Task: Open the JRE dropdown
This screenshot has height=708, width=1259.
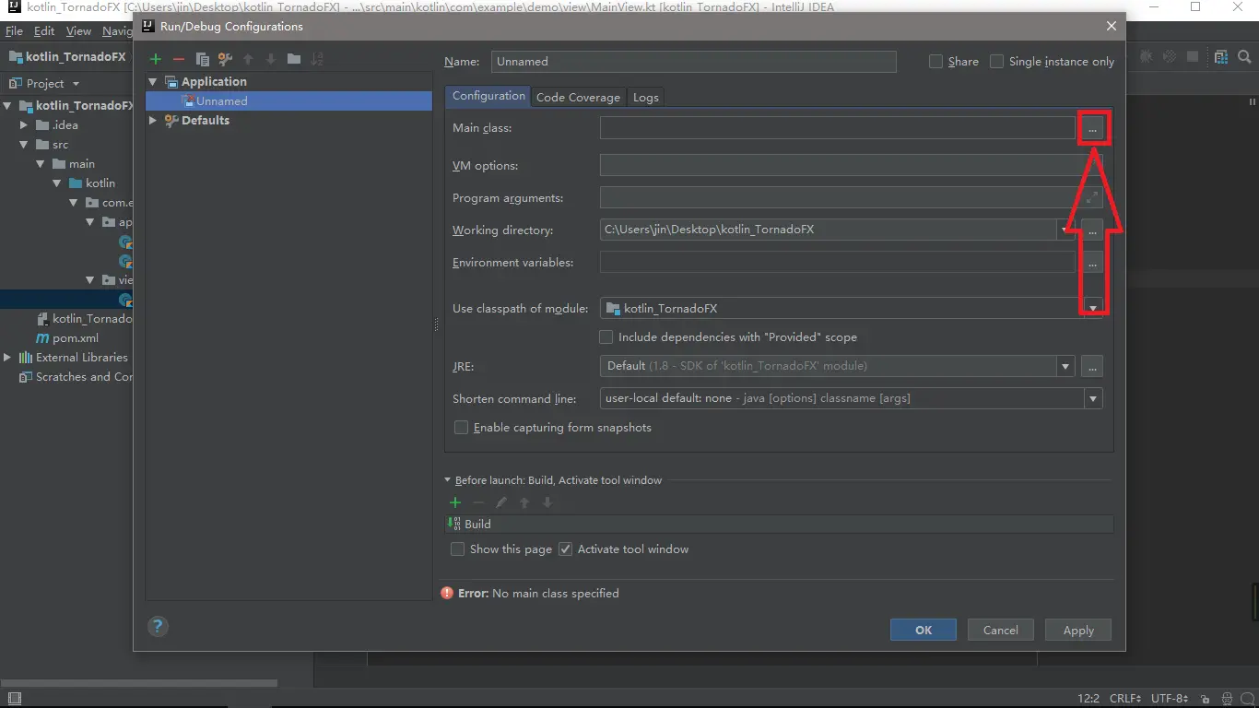Action: 1065,366
